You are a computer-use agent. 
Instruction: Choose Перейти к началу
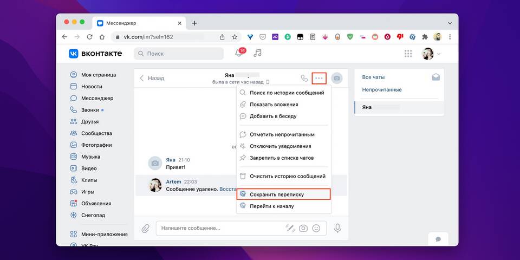(x=284, y=206)
